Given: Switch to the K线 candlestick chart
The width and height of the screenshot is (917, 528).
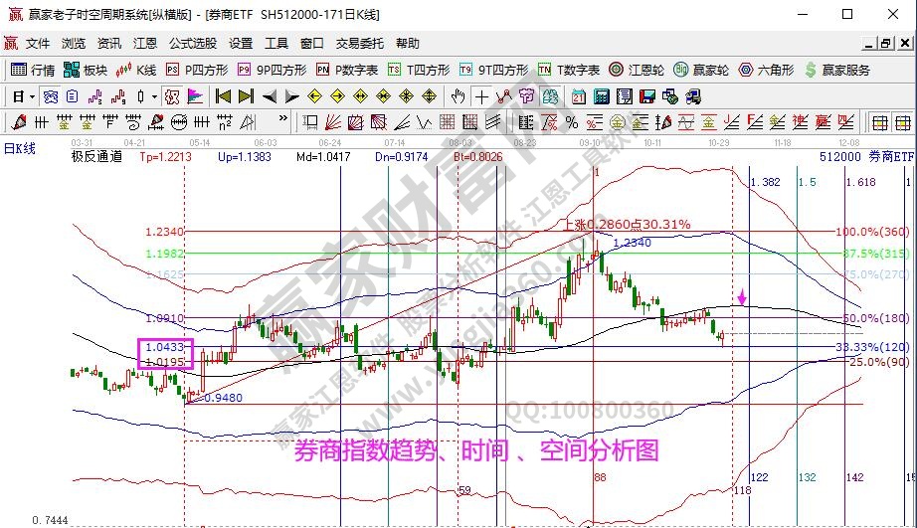Looking at the screenshot, I should pos(136,70).
